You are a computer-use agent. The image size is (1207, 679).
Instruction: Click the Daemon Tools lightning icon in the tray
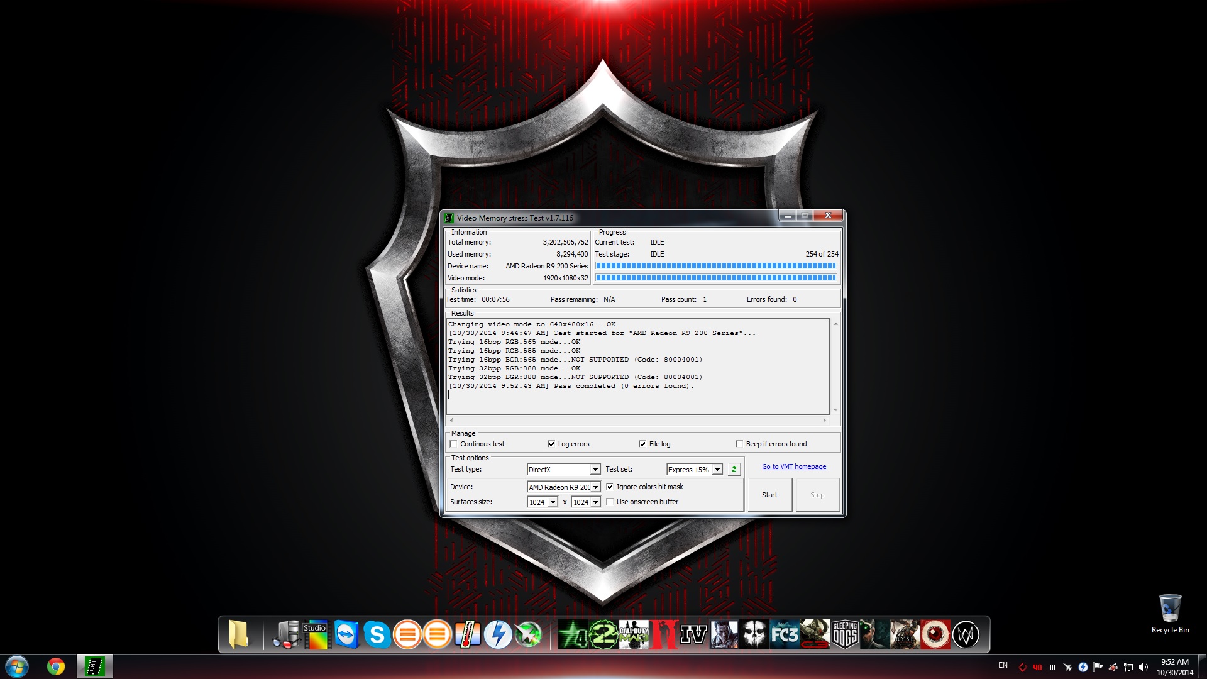tap(1084, 665)
